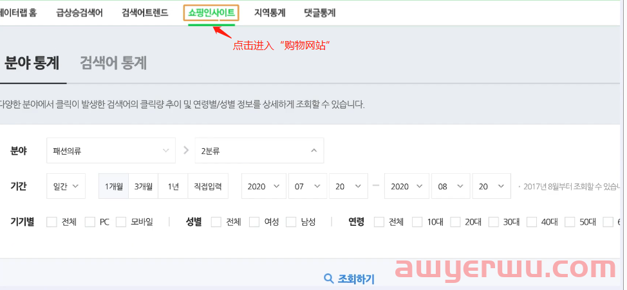Click the chevron arrow in 2분류 box
This screenshot has width=627, height=290.
[x=314, y=151]
